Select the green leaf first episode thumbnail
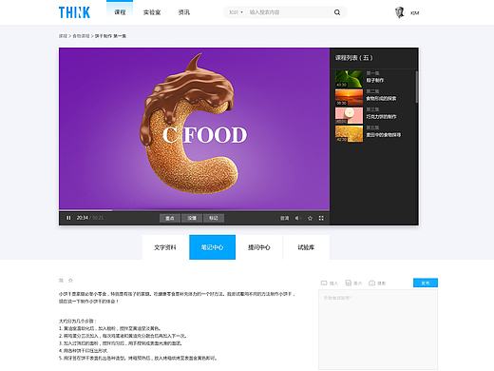This screenshot has height=371, width=494. pos(349,79)
